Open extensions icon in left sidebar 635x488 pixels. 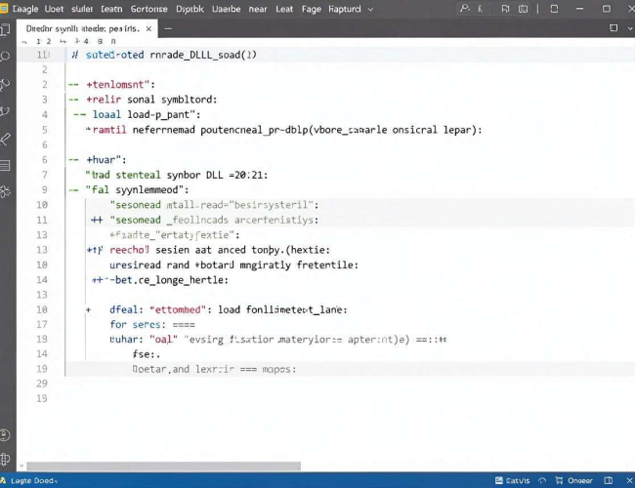5,192
